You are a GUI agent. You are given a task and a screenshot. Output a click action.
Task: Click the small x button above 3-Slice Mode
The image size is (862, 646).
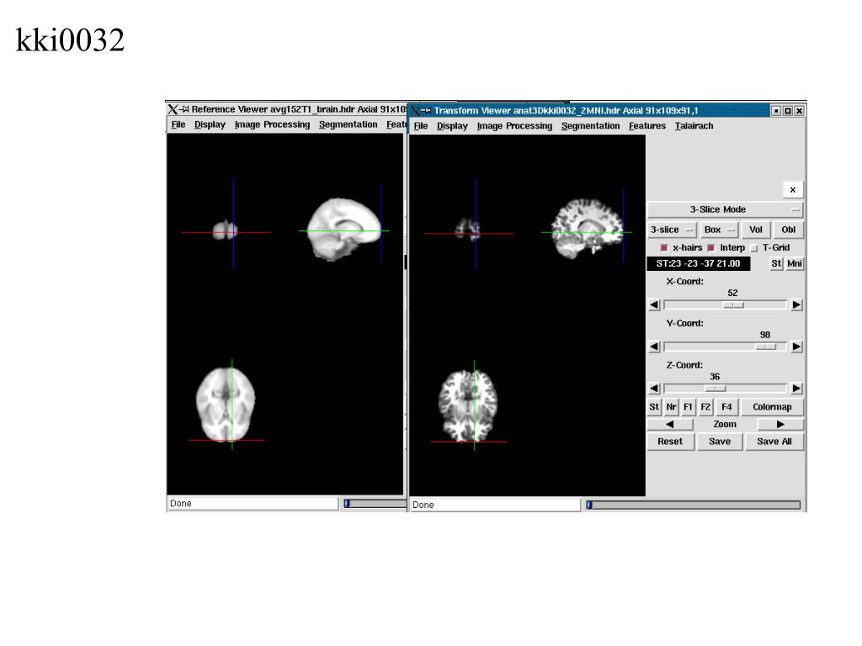[x=793, y=189]
